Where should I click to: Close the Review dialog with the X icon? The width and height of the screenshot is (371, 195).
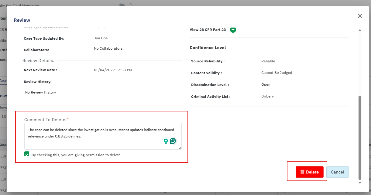pyautogui.click(x=360, y=16)
